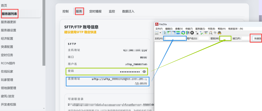The height and width of the screenshot is (111, 262).
Task: Refresh the file and folder lists
Action: pyautogui.click(x=183, y=33)
